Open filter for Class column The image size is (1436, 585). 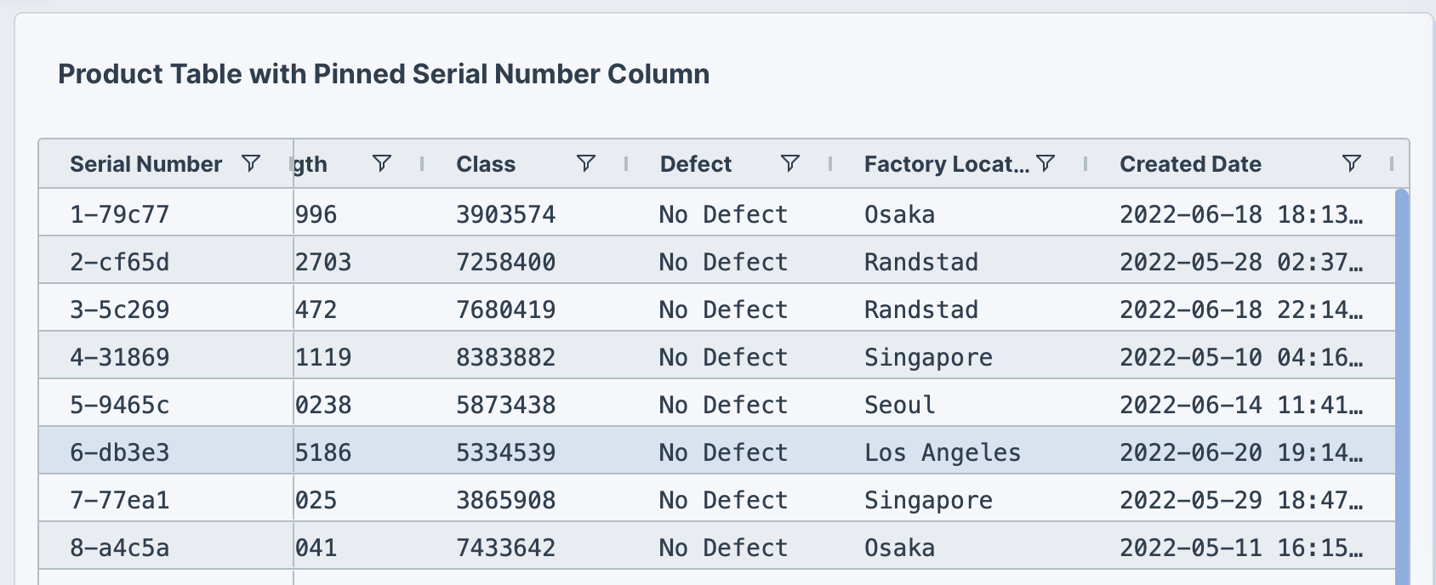pyautogui.click(x=586, y=163)
